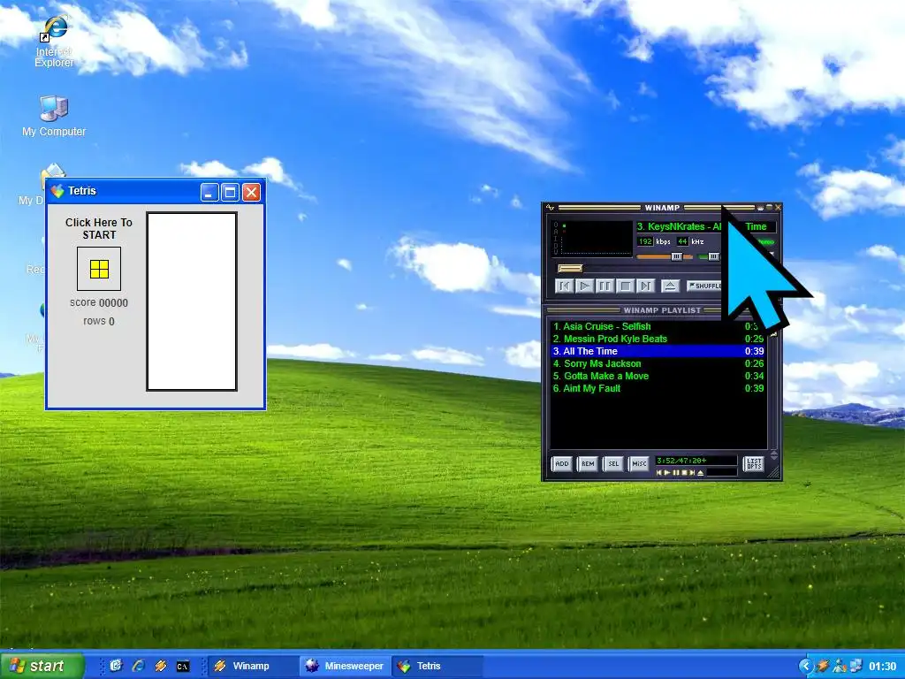This screenshot has width=905, height=679.
Task: Switch to Tetris taskbar button
Action: coord(437,666)
